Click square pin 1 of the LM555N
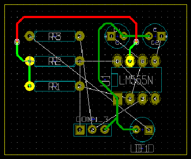The width and height of the screenshot is (191, 159). click(117, 98)
